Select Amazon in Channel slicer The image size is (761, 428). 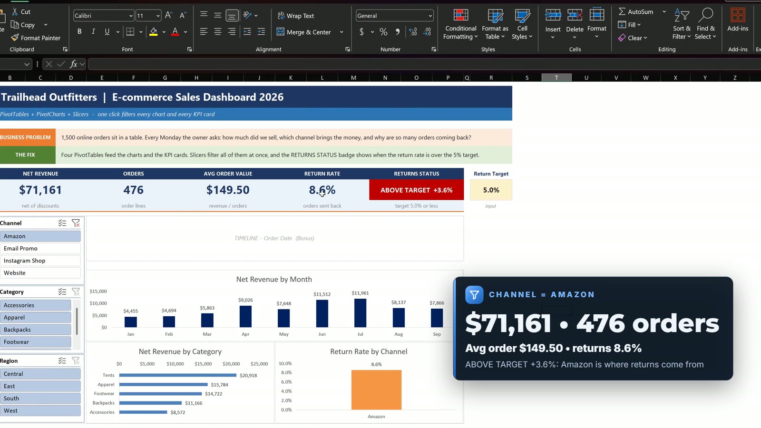tap(40, 236)
